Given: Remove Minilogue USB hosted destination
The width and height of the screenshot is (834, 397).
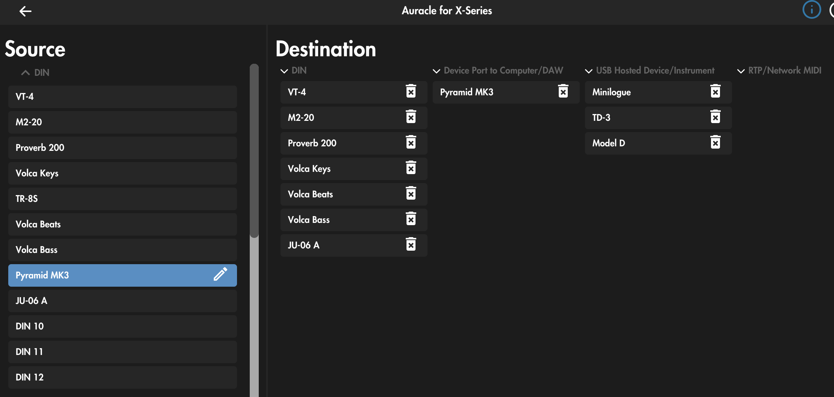Looking at the screenshot, I should 715,91.
